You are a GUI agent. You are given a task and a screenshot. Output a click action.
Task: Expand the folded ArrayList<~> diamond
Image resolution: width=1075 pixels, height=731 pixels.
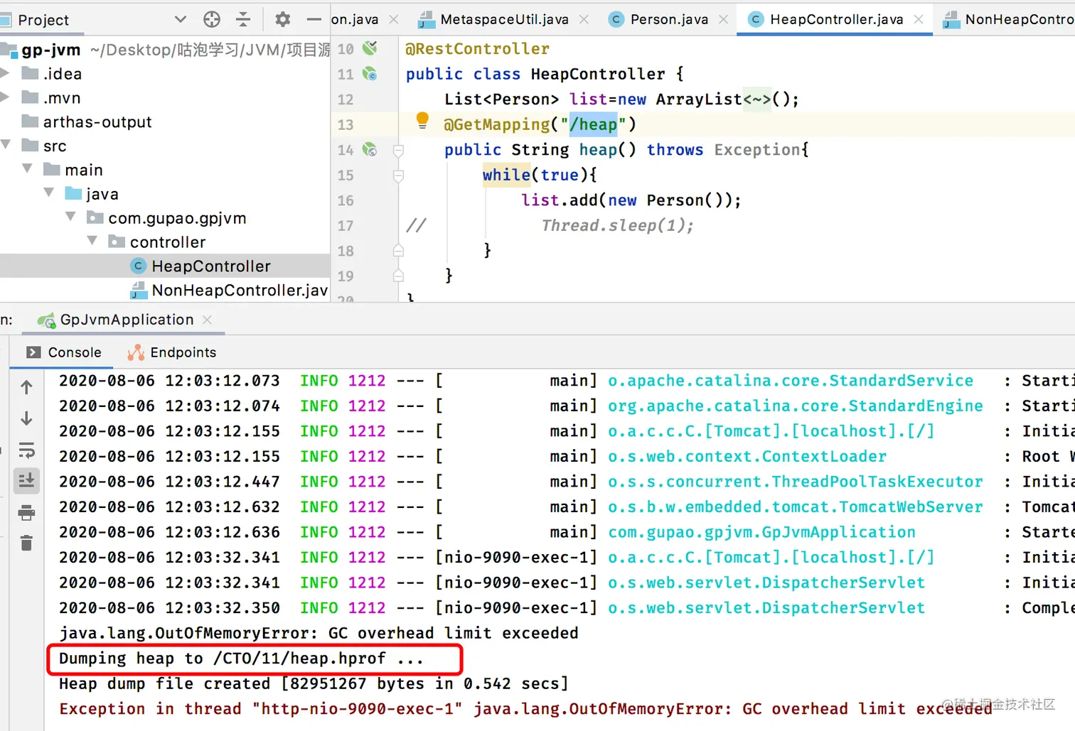coord(756,99)
